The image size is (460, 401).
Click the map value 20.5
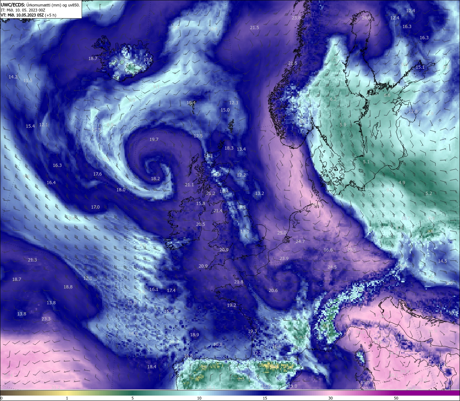(201, 224)
